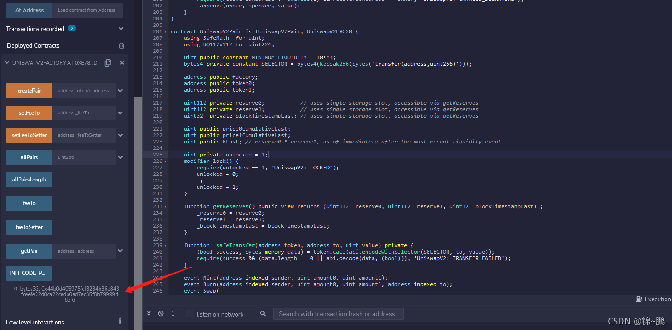
Task: Click line number 210 in the gutter
Action: (157, 57)
